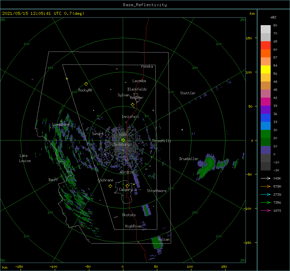The height and width of the screenshot is (271, 290).
Task: Click the green echo cell left of Vulcan label
Action: pos(157,243)
